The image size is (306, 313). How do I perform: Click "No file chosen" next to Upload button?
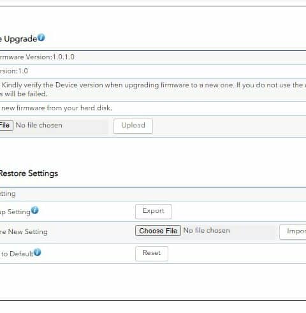[x=39, y=125]
